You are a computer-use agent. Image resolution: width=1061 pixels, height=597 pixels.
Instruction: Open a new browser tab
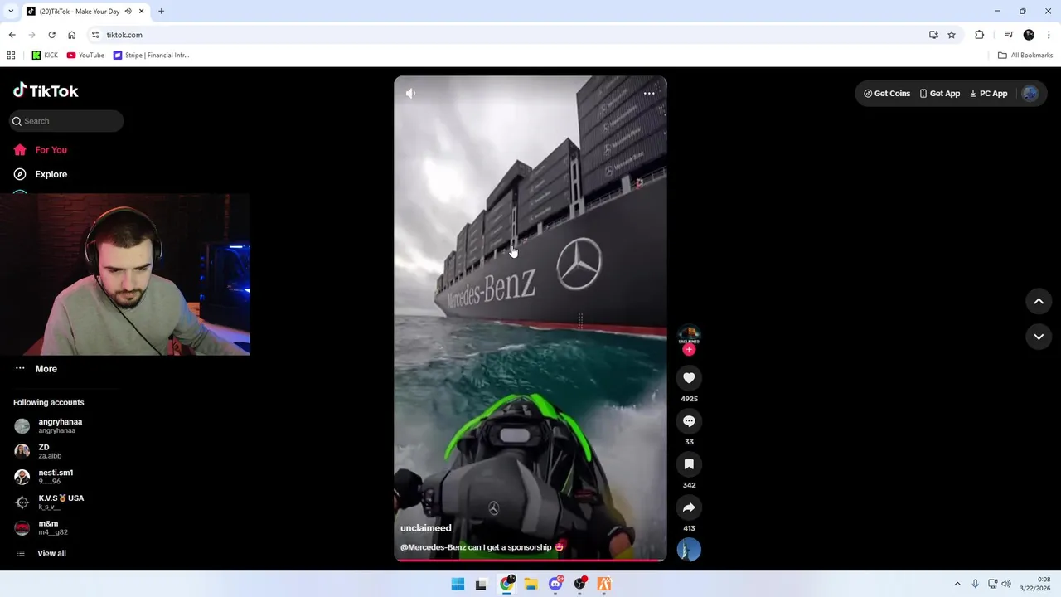pyautogui.click(x=161, y=12)
